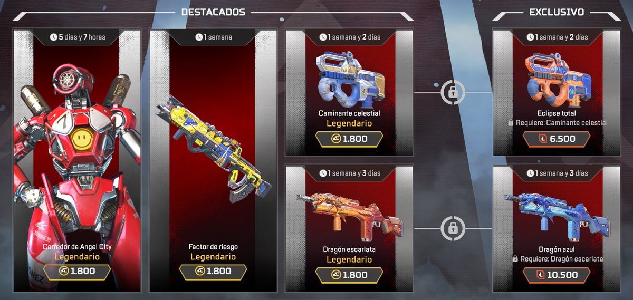Viewport: 633px width, 300px height.
Task: Click the lock icon linking Dragón escarlata
Action: tap(452, 228)
